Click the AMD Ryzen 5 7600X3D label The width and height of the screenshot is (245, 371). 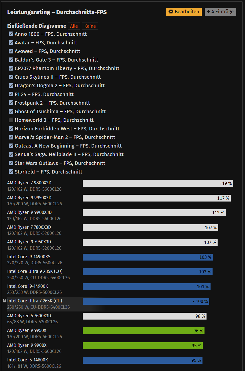click(29, 316)
